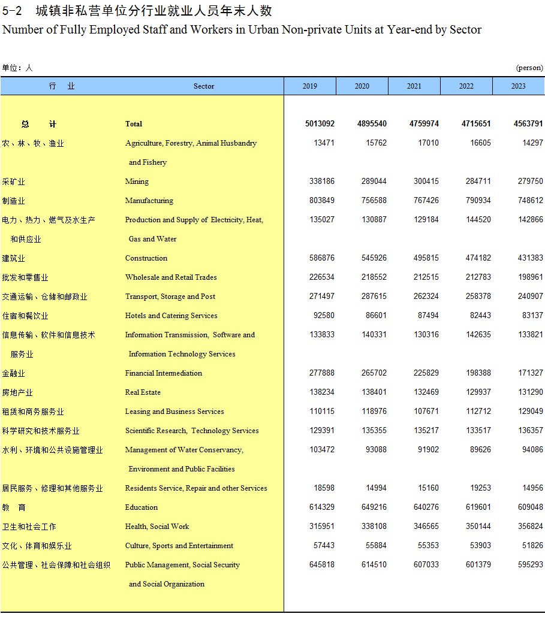Select Hotels and Catering Services label
The height and width of the screenshot is (632, 545).
171,316
